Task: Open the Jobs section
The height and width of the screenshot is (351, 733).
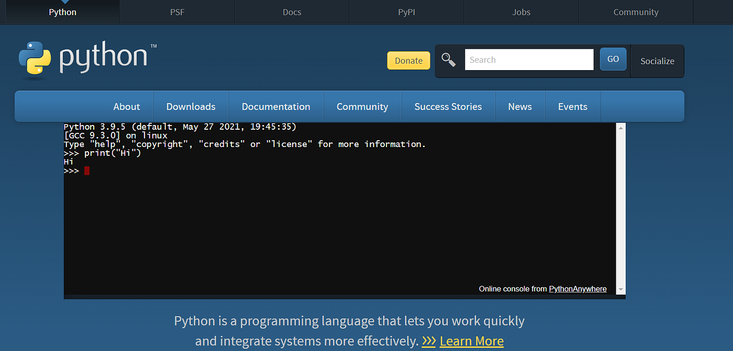Action: coord(521,12)
